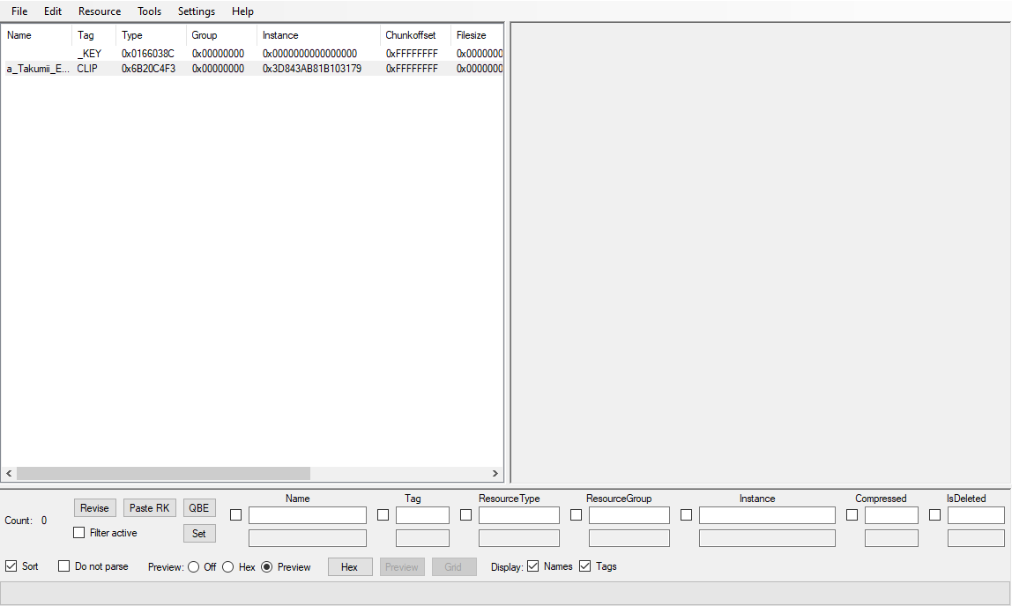Open the Tools menu
This screenshot has height=606, width=1012.
(149, 11)
